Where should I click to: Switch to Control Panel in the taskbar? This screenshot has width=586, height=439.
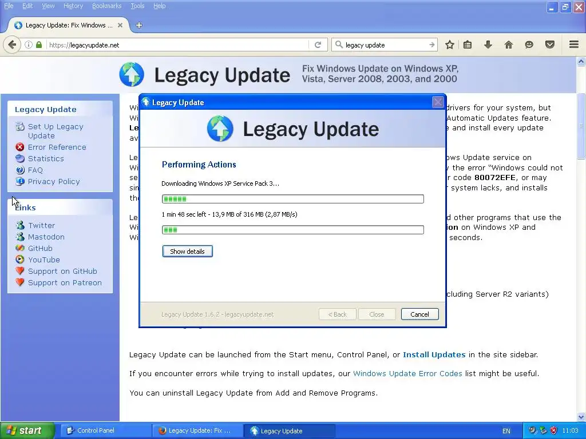click(x=106, y=430)
